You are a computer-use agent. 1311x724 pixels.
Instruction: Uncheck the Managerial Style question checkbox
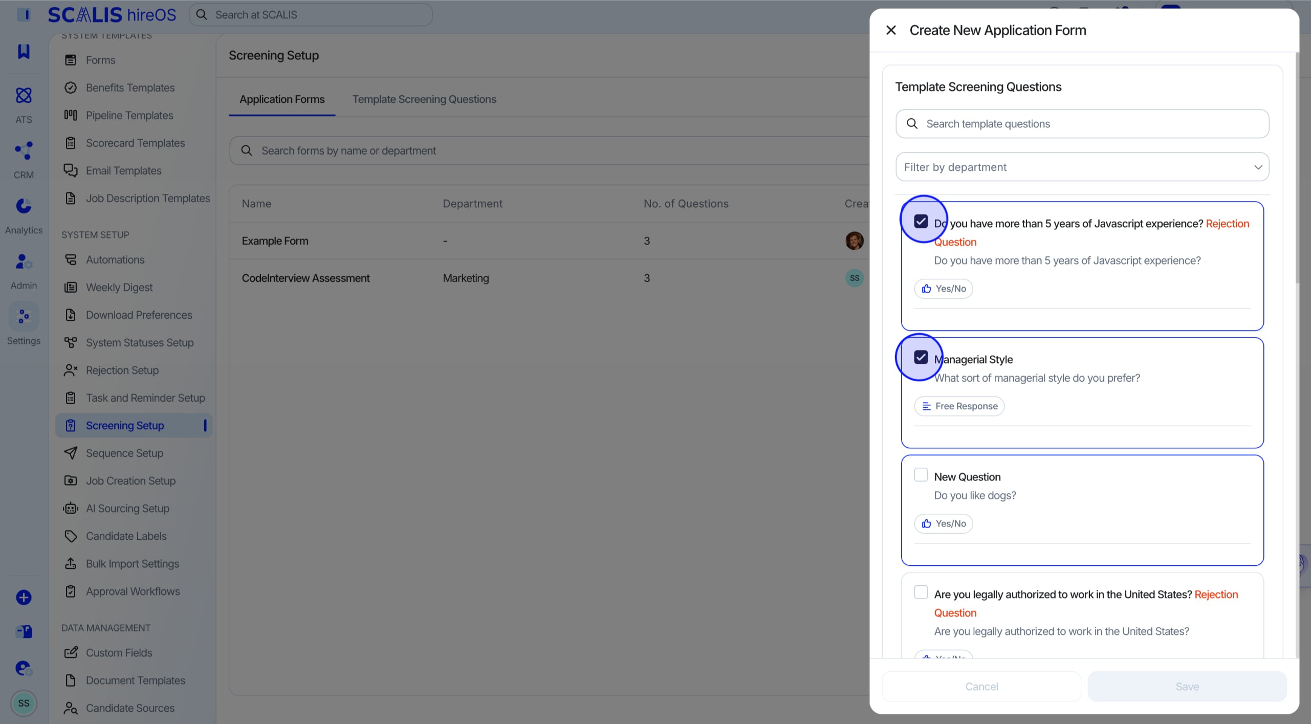(x=921, y=357)
